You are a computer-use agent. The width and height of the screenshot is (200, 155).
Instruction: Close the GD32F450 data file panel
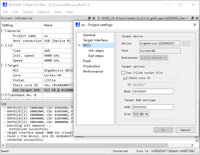coord(197,18)
